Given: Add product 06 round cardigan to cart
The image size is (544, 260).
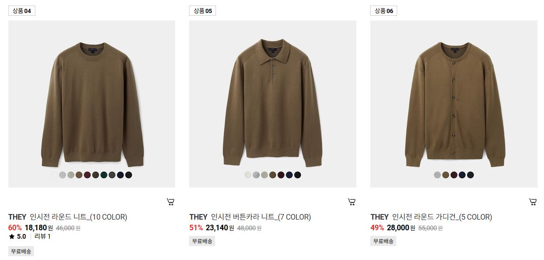Looking at the screenshot, I should point(532,202).
